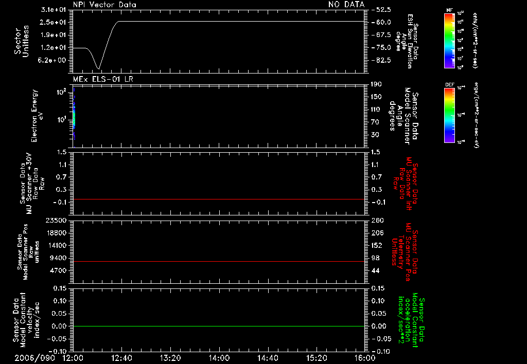Click the 14:40 time axis label
The image size is (527, 364).
(x=268, y=358)
